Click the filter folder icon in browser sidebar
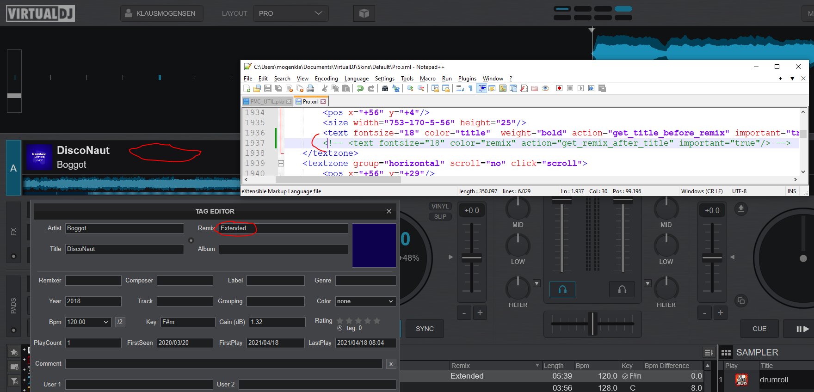 14,381
